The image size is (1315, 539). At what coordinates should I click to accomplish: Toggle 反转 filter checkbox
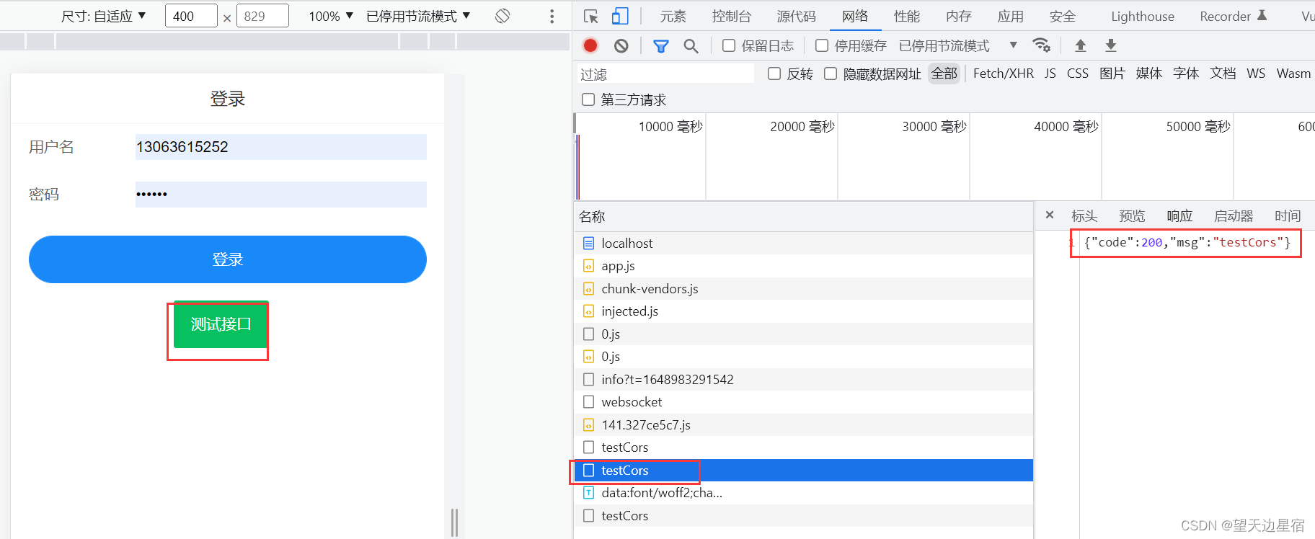point(774,73)
